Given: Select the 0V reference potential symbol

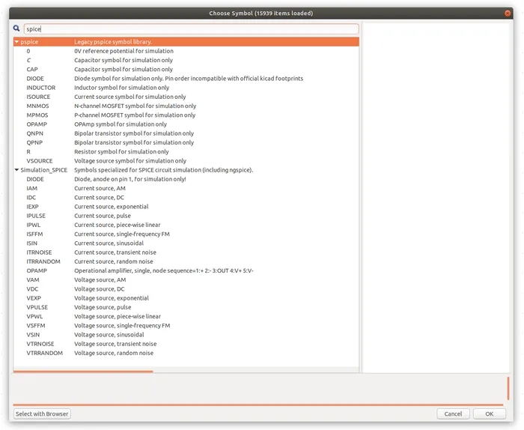Looking at the screenshot, I should [x=28, y=51].
